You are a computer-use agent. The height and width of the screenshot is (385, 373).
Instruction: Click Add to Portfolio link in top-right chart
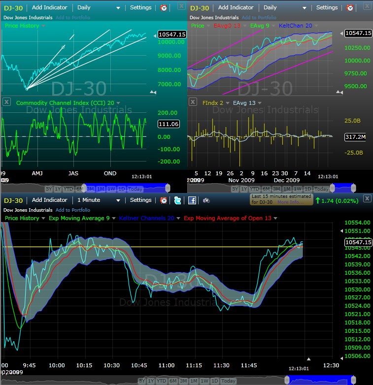coord(259,18)
